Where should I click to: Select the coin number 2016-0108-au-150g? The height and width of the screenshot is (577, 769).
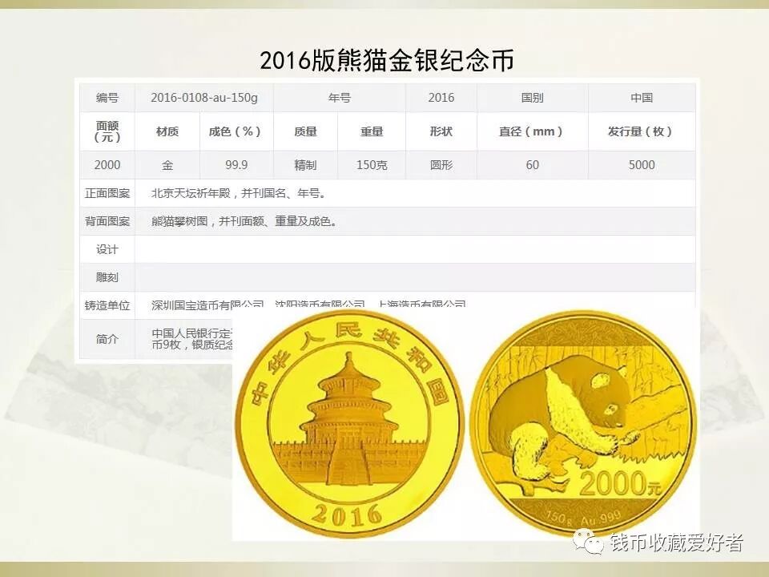(x=204, y=98)
